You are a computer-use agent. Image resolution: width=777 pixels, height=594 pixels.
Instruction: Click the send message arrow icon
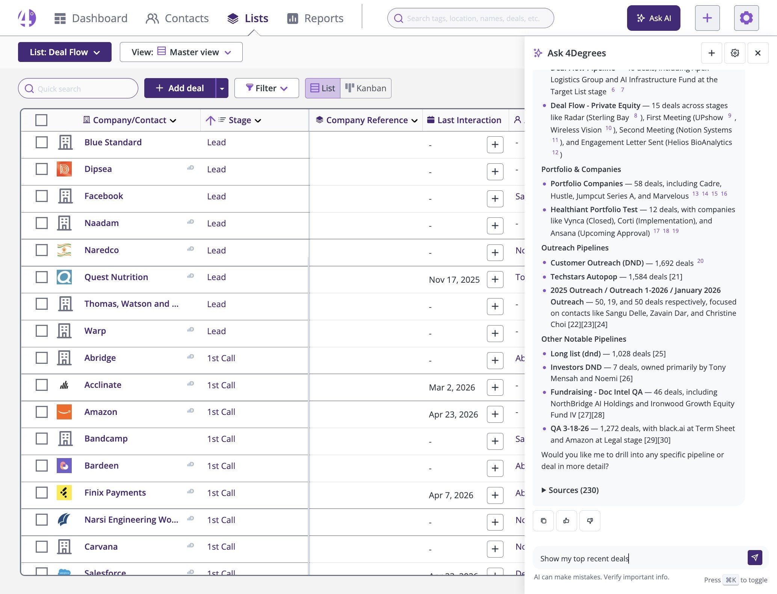754,558
